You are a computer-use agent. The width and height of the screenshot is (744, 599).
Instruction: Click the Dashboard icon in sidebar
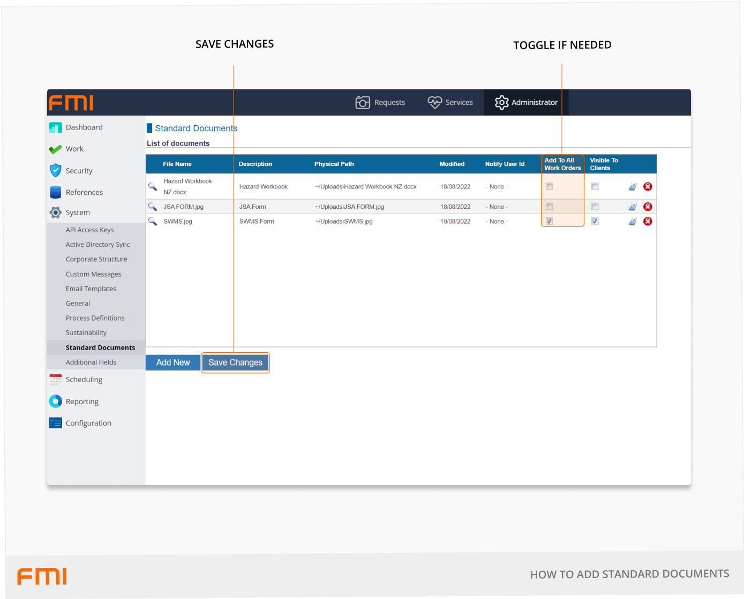coord(55,127)
